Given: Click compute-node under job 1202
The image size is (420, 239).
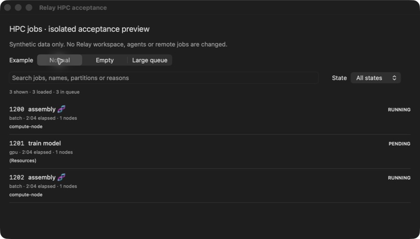Looking at the screenshot, I should click(x=26, y=195).
